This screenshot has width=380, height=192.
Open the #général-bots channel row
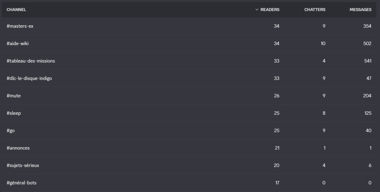coord(189,183)
